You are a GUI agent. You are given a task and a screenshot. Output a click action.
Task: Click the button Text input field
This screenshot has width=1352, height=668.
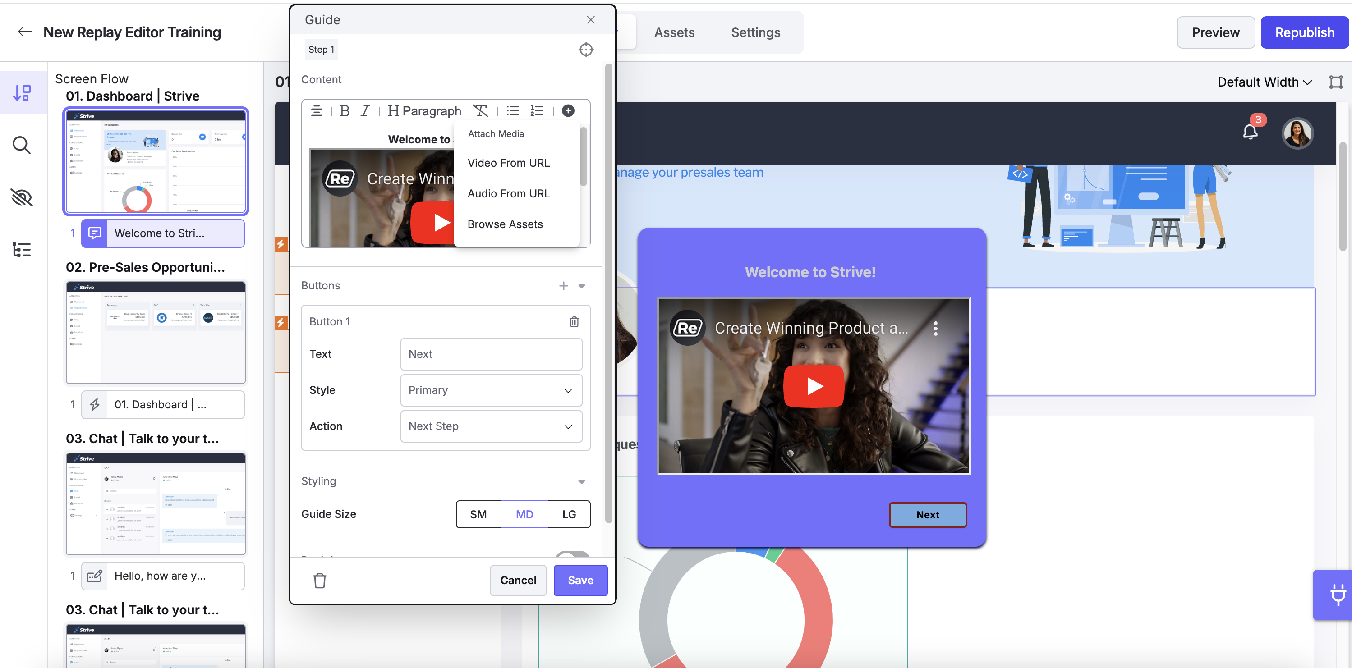coord(491,354)
